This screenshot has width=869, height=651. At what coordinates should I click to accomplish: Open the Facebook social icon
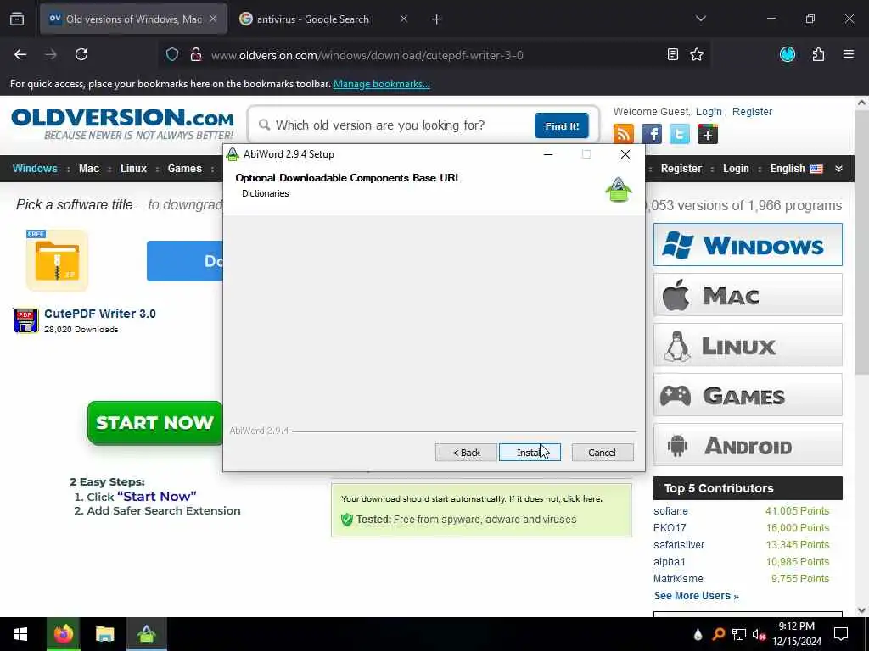coord(652,134)
